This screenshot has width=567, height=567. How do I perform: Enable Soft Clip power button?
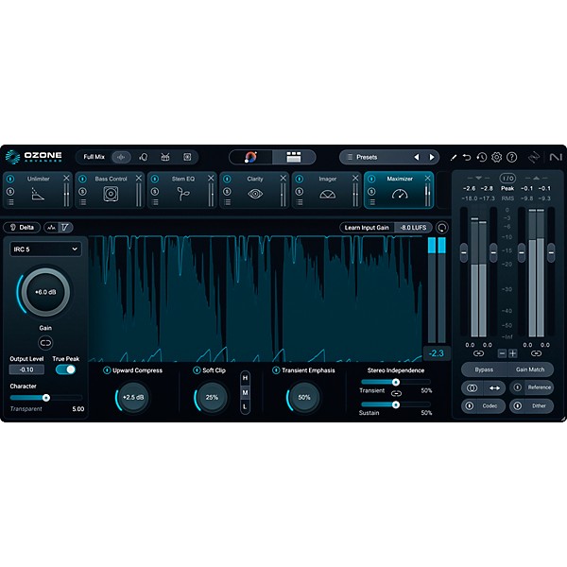(197, 370)
